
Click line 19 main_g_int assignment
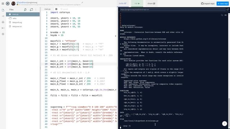pyautogui.click(x=72, y=64)
